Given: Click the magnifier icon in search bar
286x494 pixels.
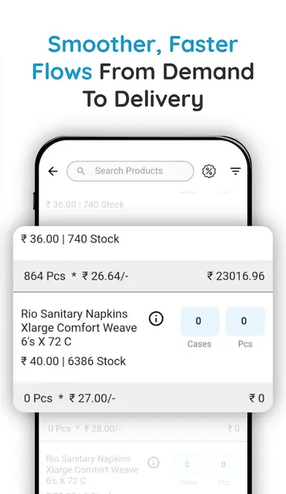Looking at the screenshot, I should pos(81,171).
